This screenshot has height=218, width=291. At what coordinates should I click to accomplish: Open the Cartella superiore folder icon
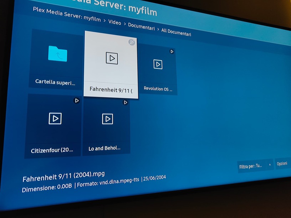58,53
